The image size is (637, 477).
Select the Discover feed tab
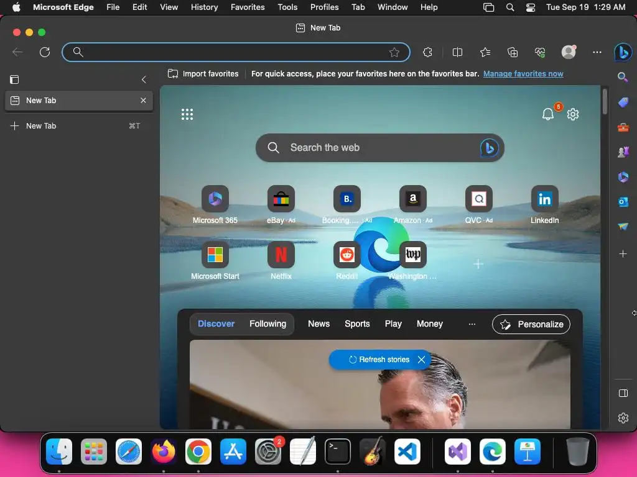pos(216,324)
